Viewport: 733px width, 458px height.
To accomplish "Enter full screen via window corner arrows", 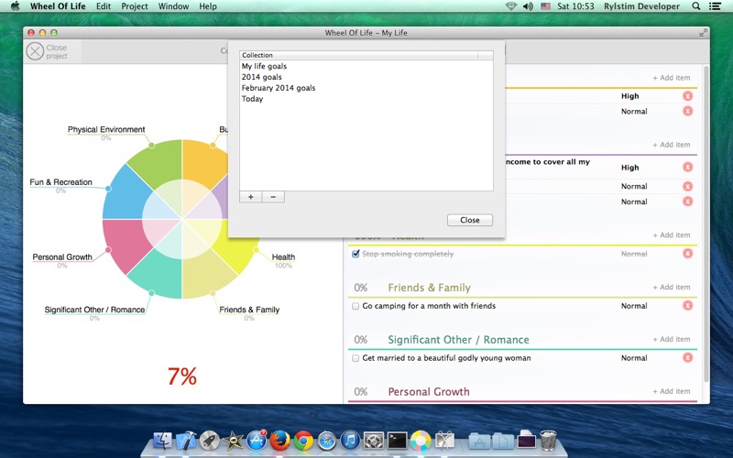I will (703, 33).
